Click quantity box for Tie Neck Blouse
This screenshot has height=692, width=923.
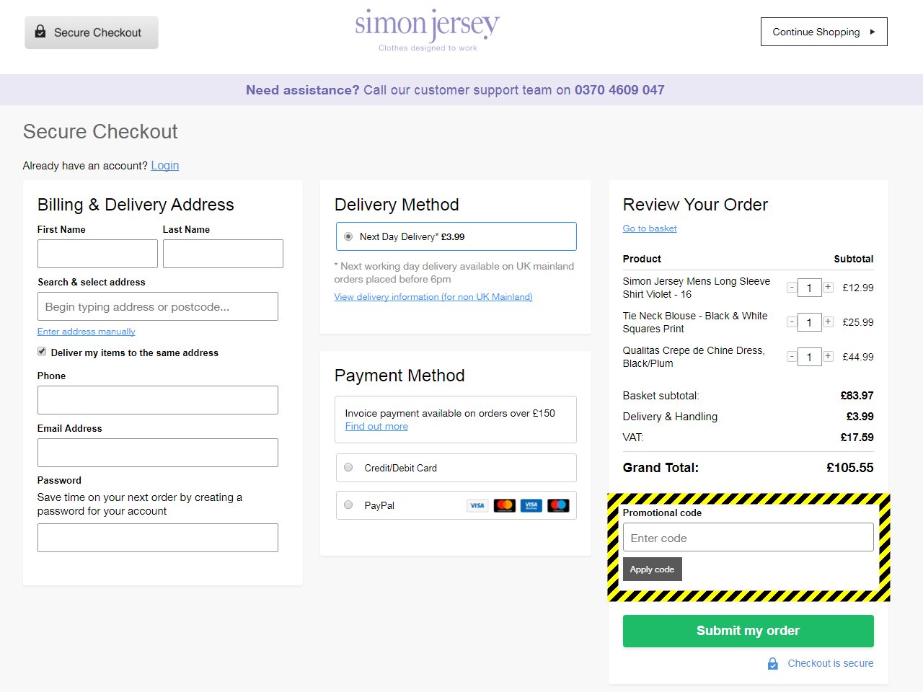click(x=810, y=322)
